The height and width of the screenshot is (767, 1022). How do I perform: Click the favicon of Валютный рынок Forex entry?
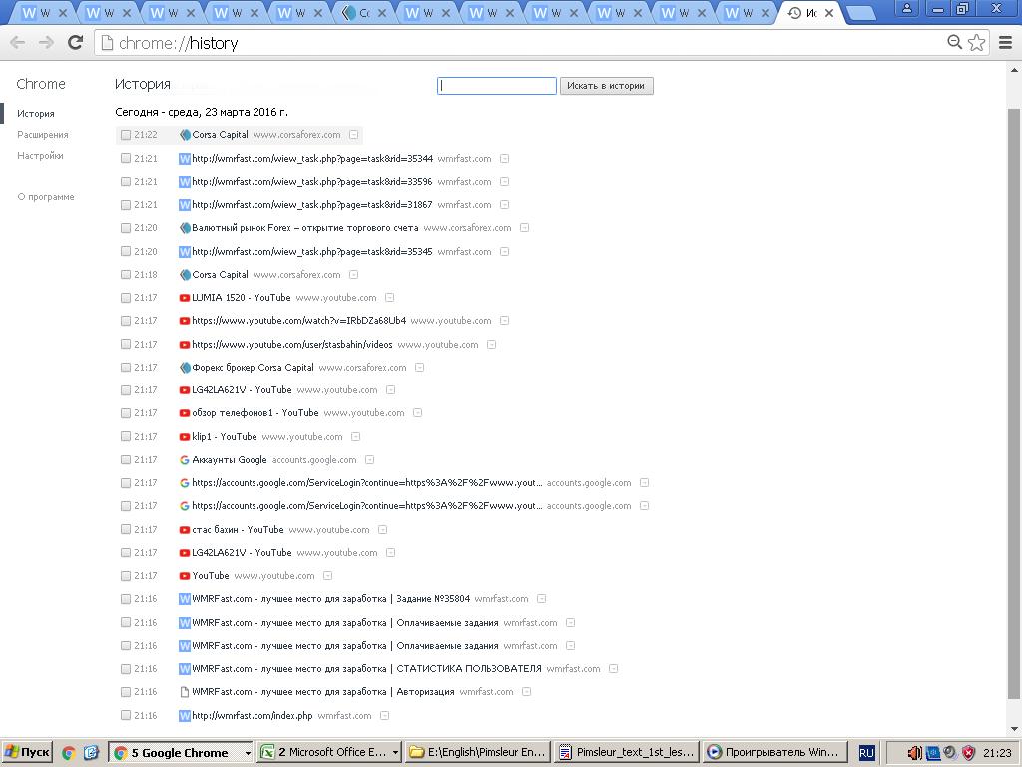click(185, 228)
